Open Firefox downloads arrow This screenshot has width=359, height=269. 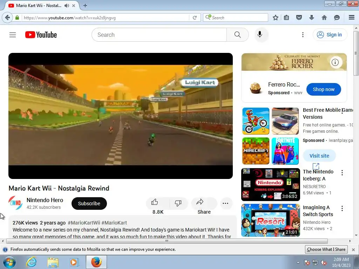click(311, 18)
